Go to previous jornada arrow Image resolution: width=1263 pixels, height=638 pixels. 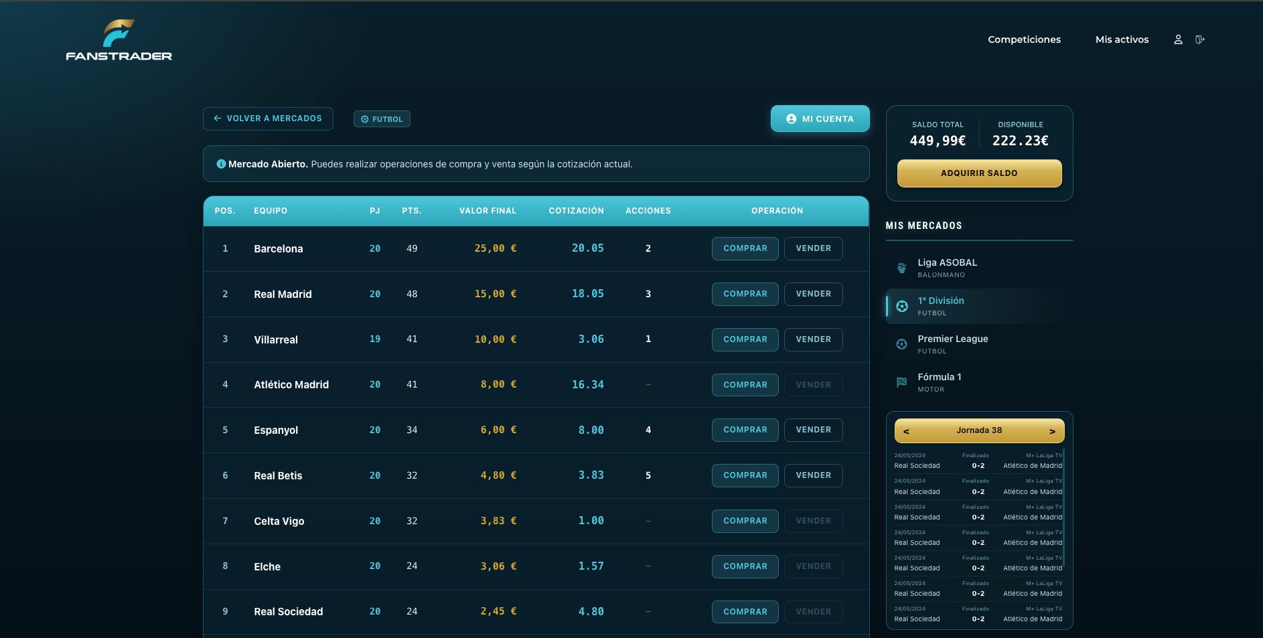point(906,431)
